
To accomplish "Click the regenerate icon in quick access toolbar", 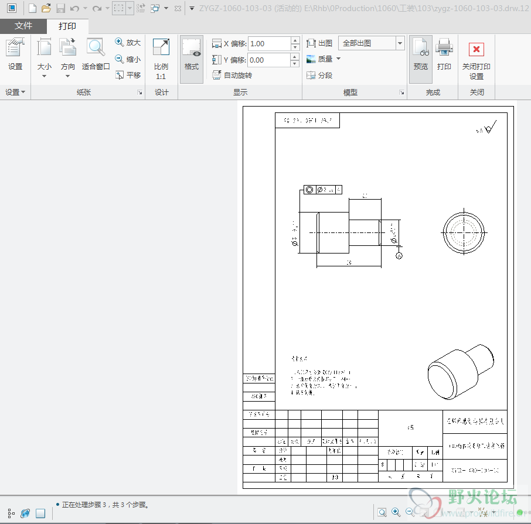I will 141,8.
